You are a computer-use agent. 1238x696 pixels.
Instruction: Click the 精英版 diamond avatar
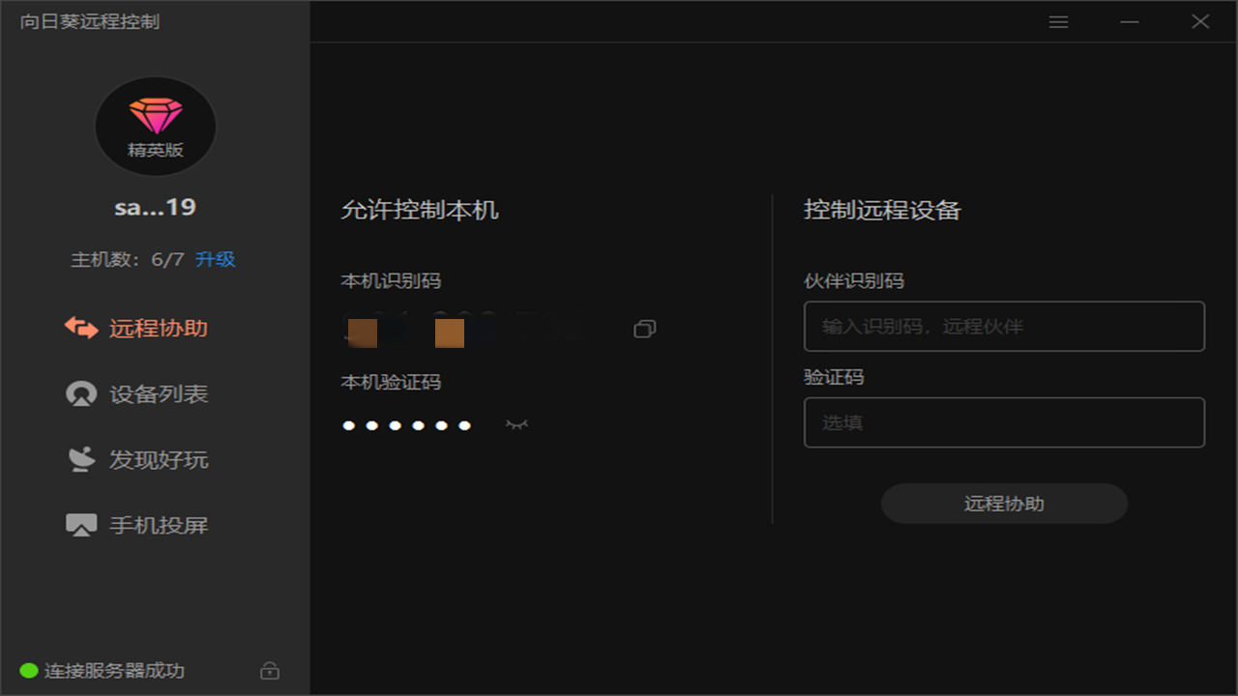155,126
